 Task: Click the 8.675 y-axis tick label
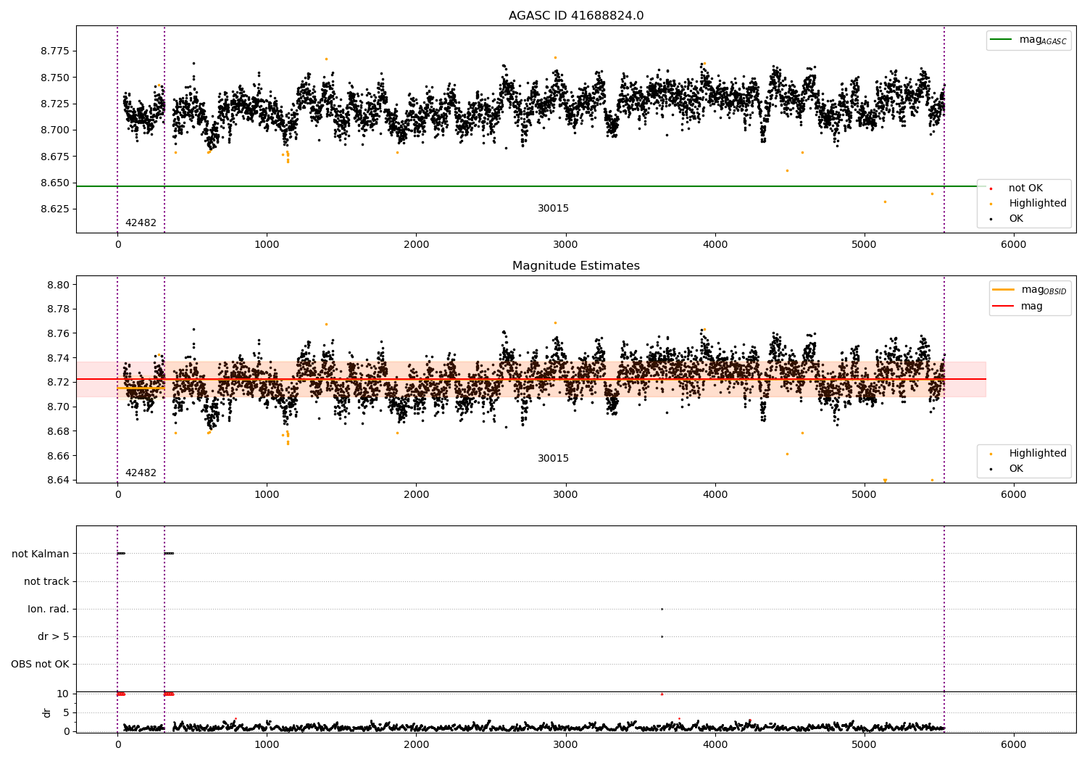(55, 157)
